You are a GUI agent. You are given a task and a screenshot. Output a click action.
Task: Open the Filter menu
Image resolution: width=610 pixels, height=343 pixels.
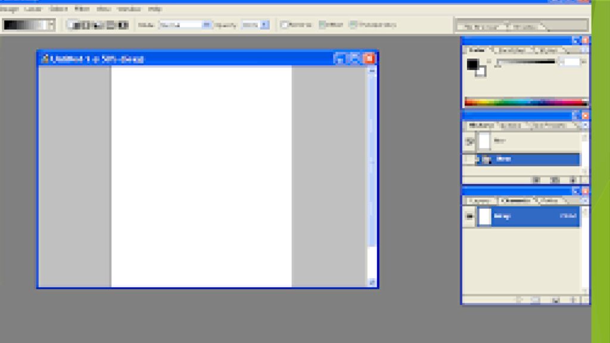pos(82,8)
